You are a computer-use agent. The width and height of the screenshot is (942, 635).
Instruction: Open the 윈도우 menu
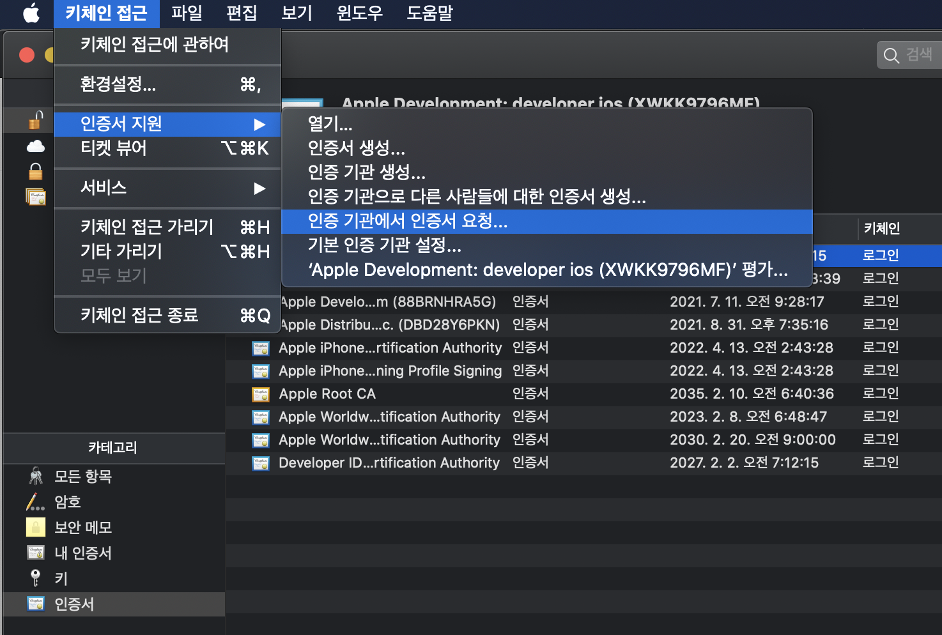pyautogui.click(x=360, y=13)
